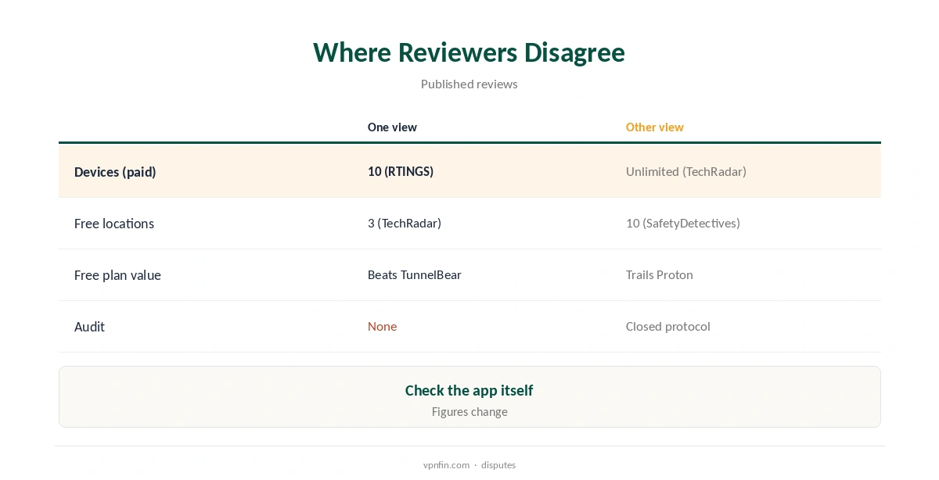Screen dimensions: 939x480
Task: Click the 'Beats TunnelBear' cell
Action: coord(415,274)
